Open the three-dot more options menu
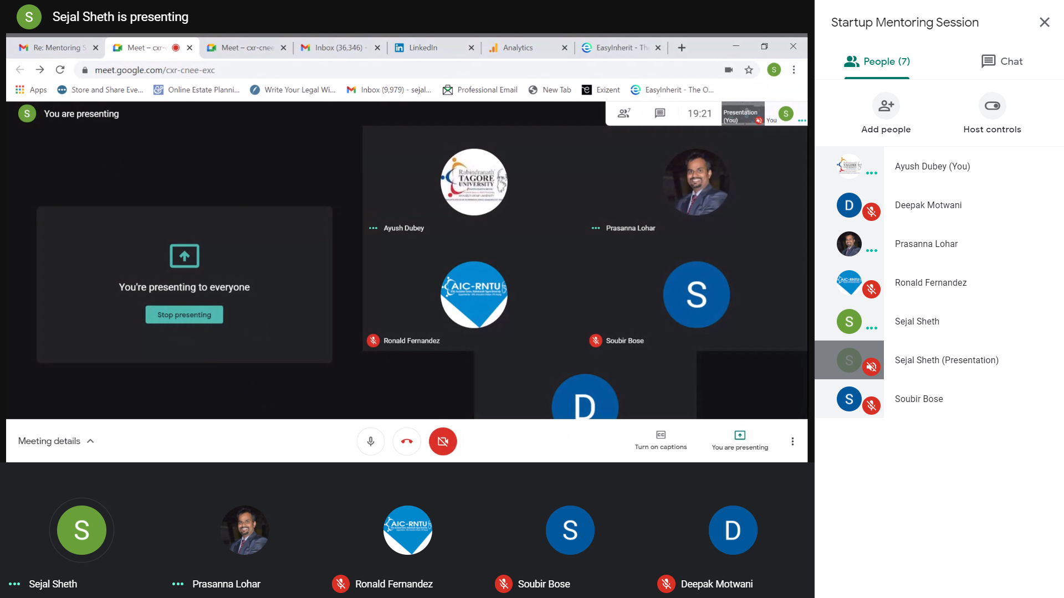The image size is (1064, 598). [x=792, y=441]
